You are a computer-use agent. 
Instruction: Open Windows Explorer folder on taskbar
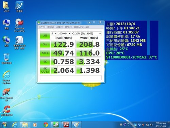[25, 125]
